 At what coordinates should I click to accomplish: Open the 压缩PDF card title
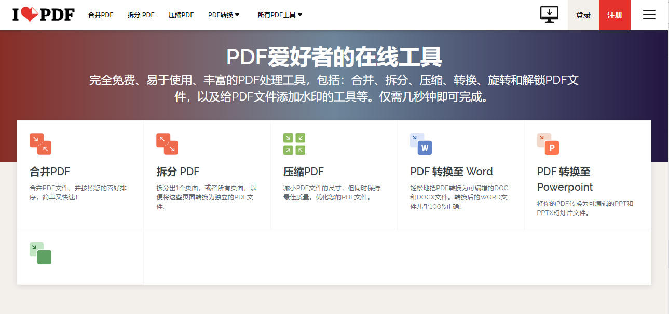(x=304, y=172)
